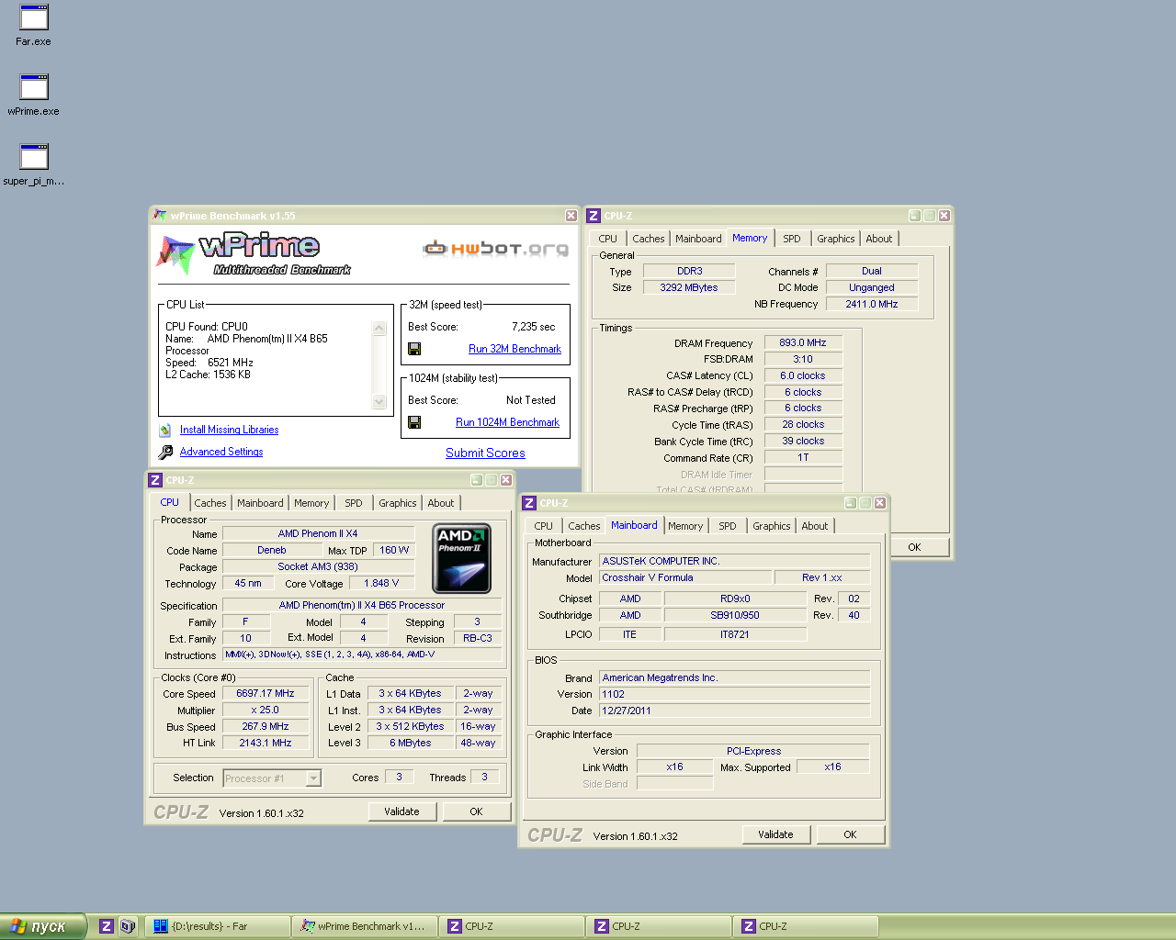Viewport: 1176px width, 940px height.
Task: Click the CPU List scrollbar up arrow
Action: (x=379, y=328)
